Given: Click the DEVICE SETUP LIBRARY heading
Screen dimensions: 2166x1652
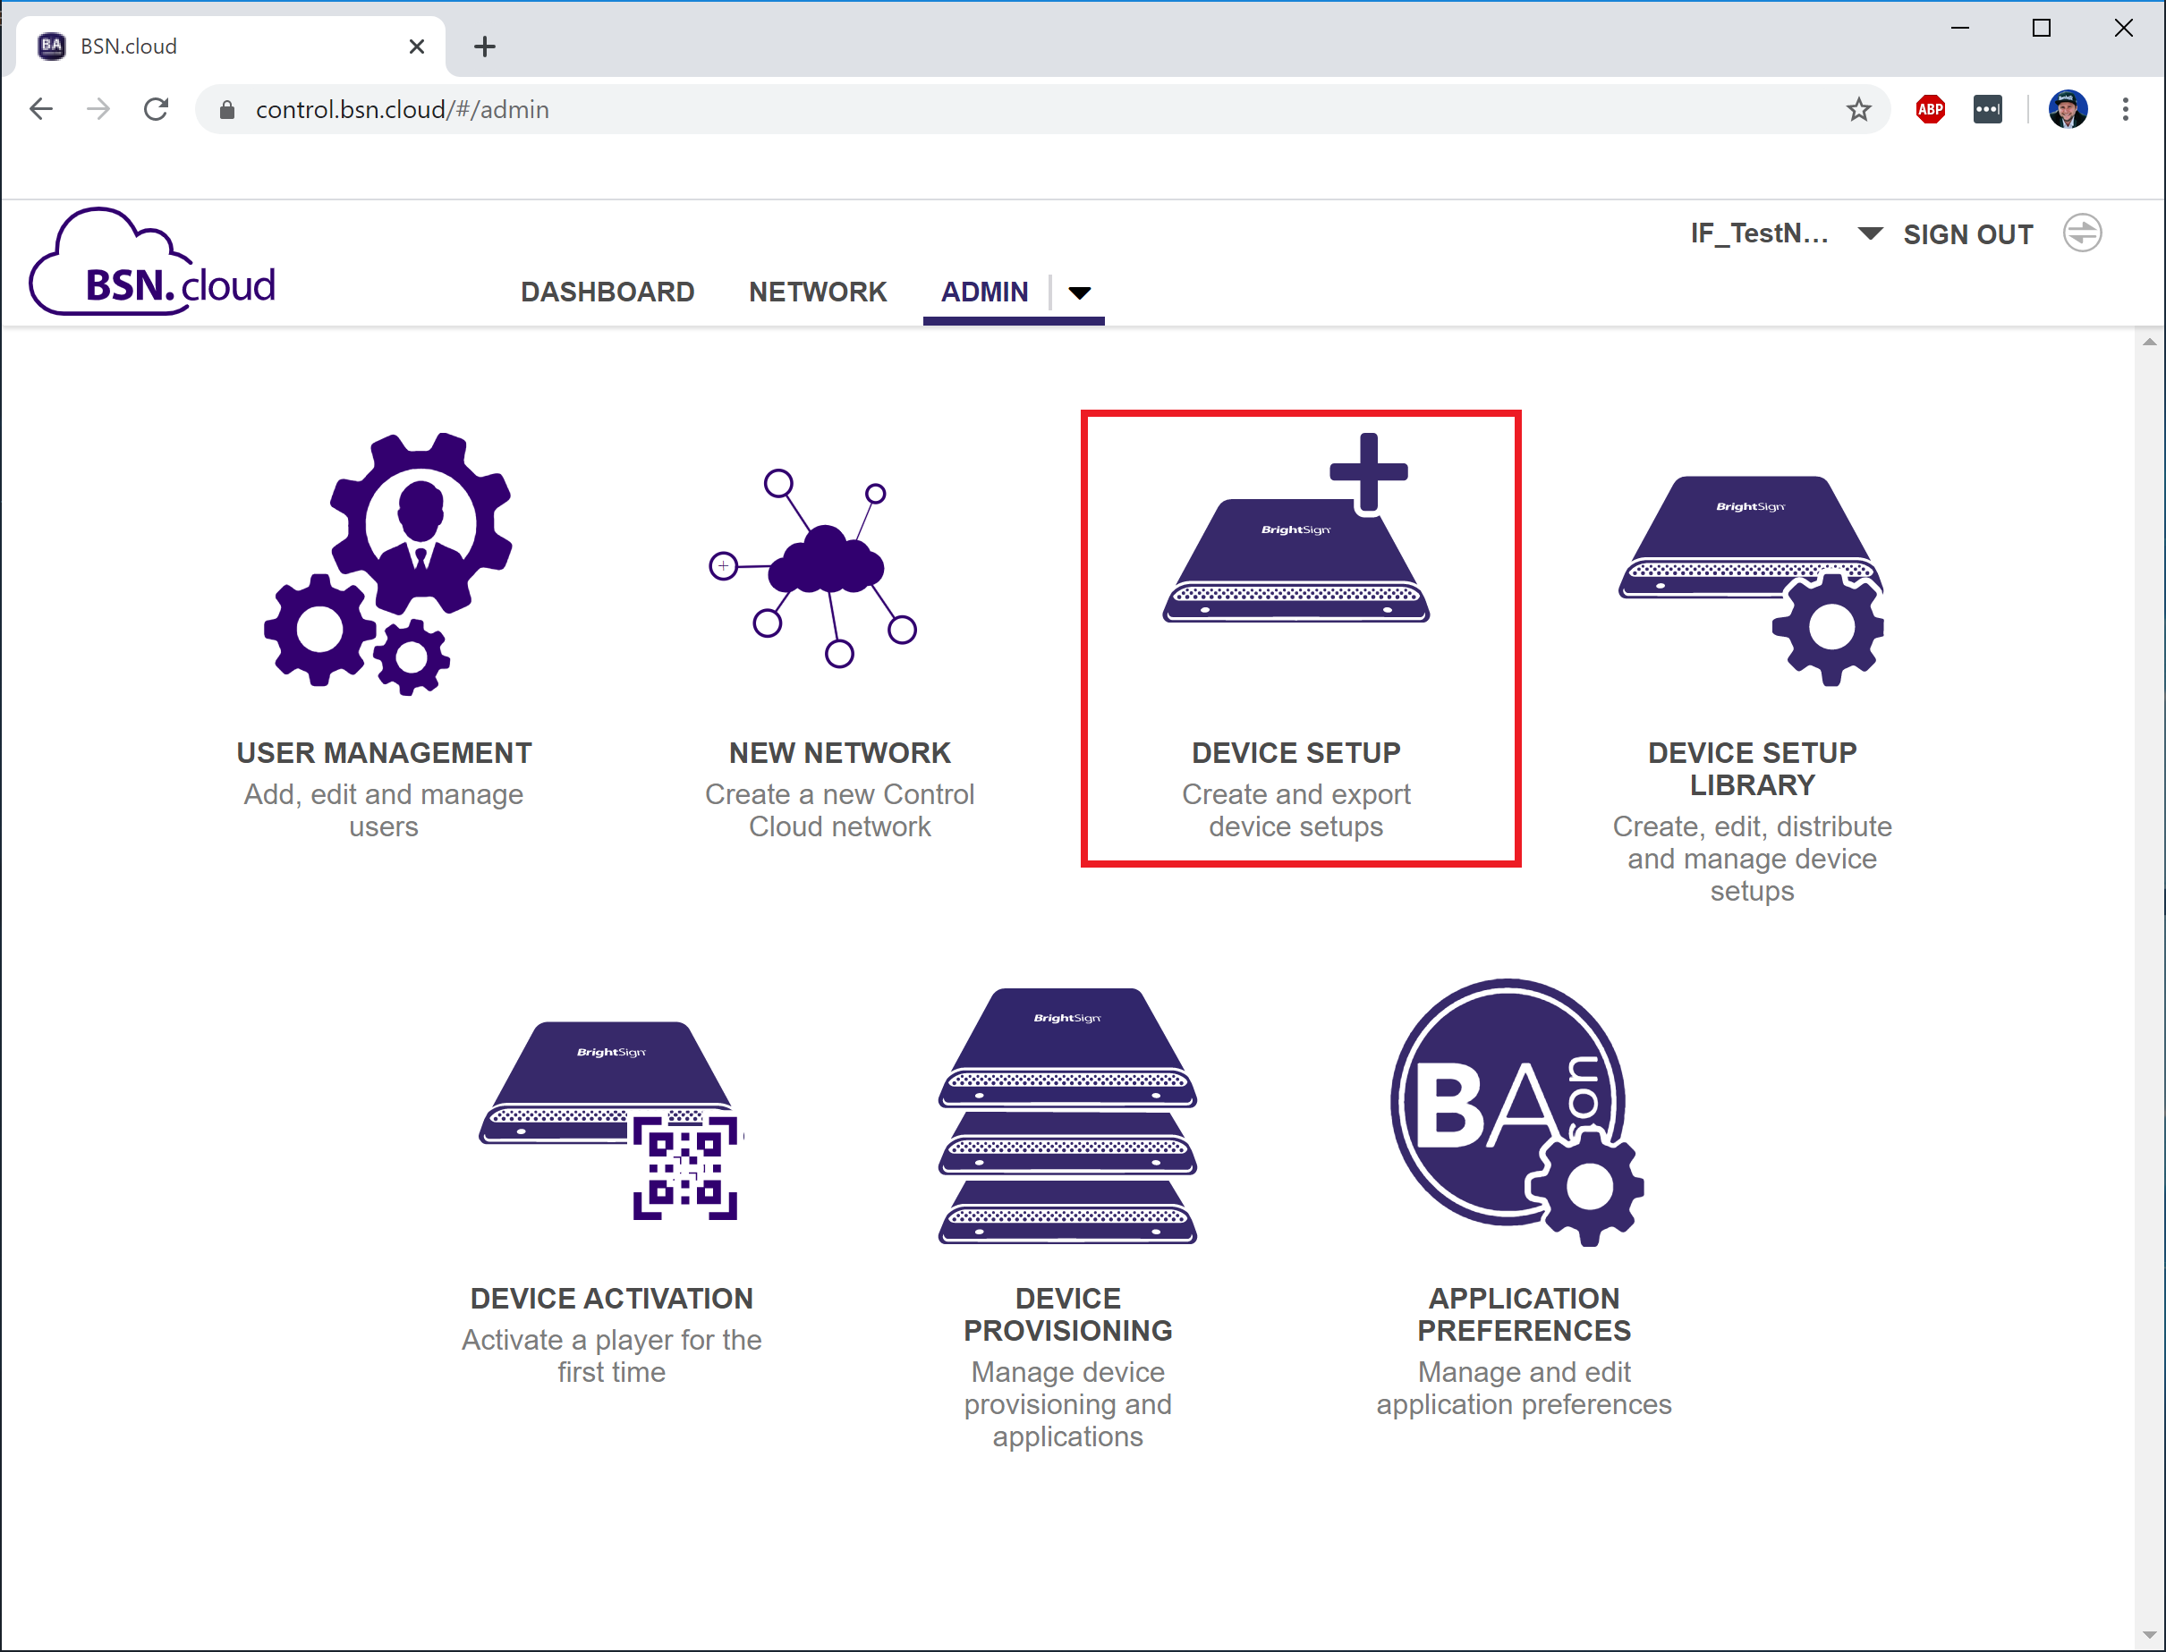Looking at the screenshot, I should pyautogui.click(x=1752, y=769).
